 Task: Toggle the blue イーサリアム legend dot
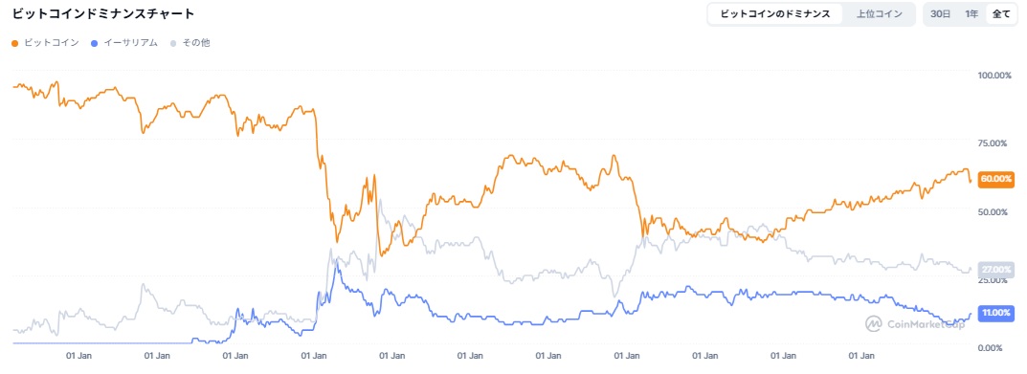95,43
